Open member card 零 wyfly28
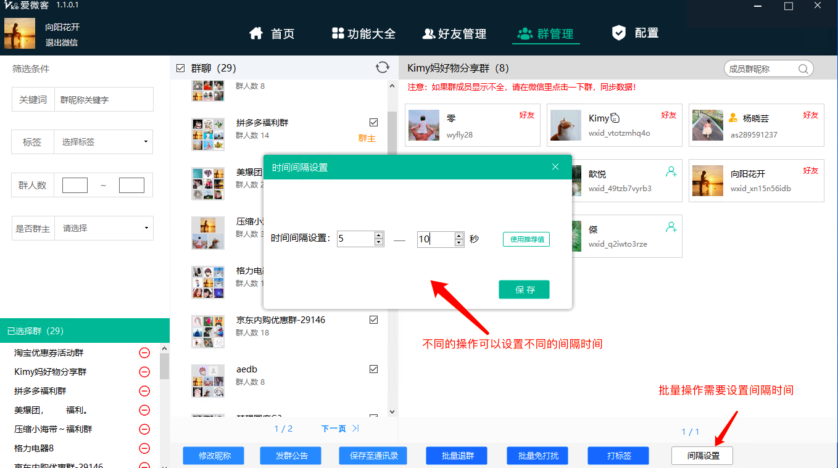Image resolution: width=838 pixels, height=468 pixels. point(473,125)
